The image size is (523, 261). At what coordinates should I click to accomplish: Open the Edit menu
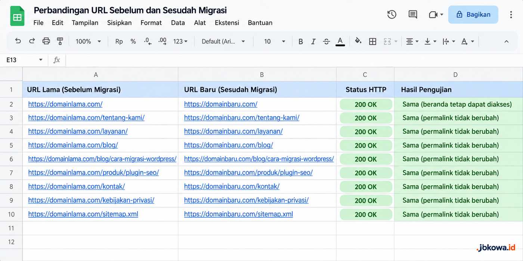click(x=58, y=23)
